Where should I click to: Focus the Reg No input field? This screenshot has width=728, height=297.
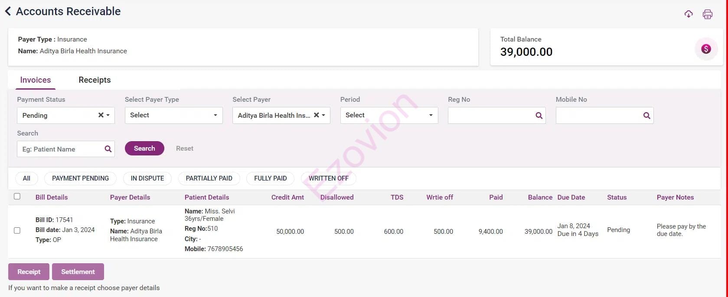(x=491, y=116)
